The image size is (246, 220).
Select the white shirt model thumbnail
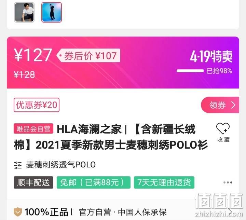click(x=24, y=12)
